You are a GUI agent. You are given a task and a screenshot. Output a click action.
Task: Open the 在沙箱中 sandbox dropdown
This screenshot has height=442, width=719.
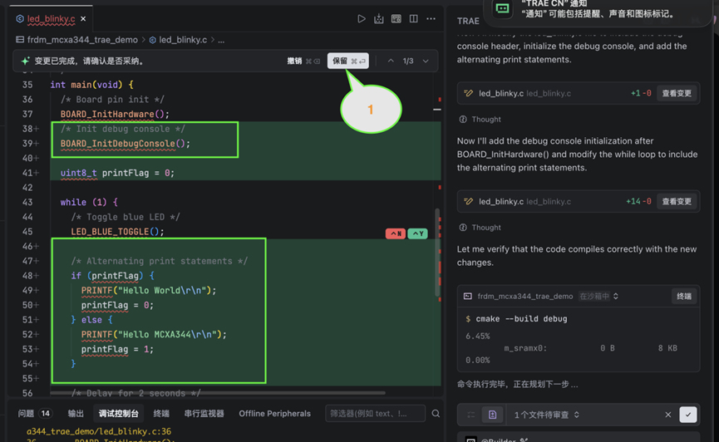tap(598, 297)
